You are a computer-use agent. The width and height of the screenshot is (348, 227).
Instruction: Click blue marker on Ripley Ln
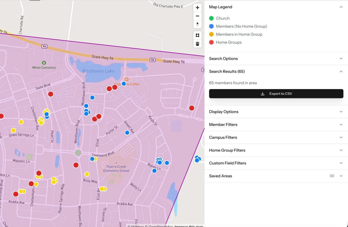tap(154, 171)
